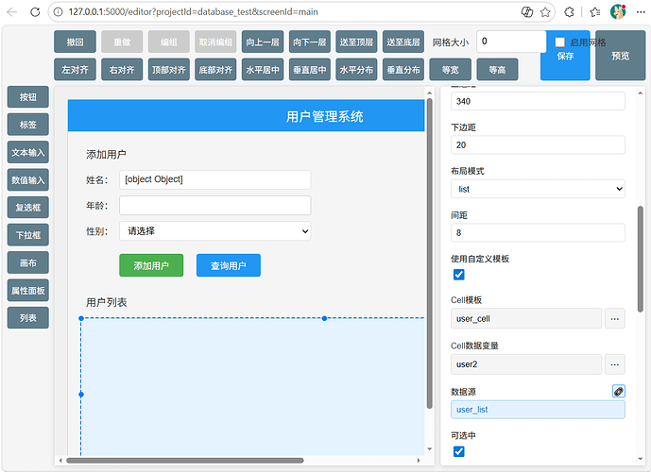Click the empty 年龄 input field
The width and height of the screenshot is (651, 472).
(x=215, y=205)
